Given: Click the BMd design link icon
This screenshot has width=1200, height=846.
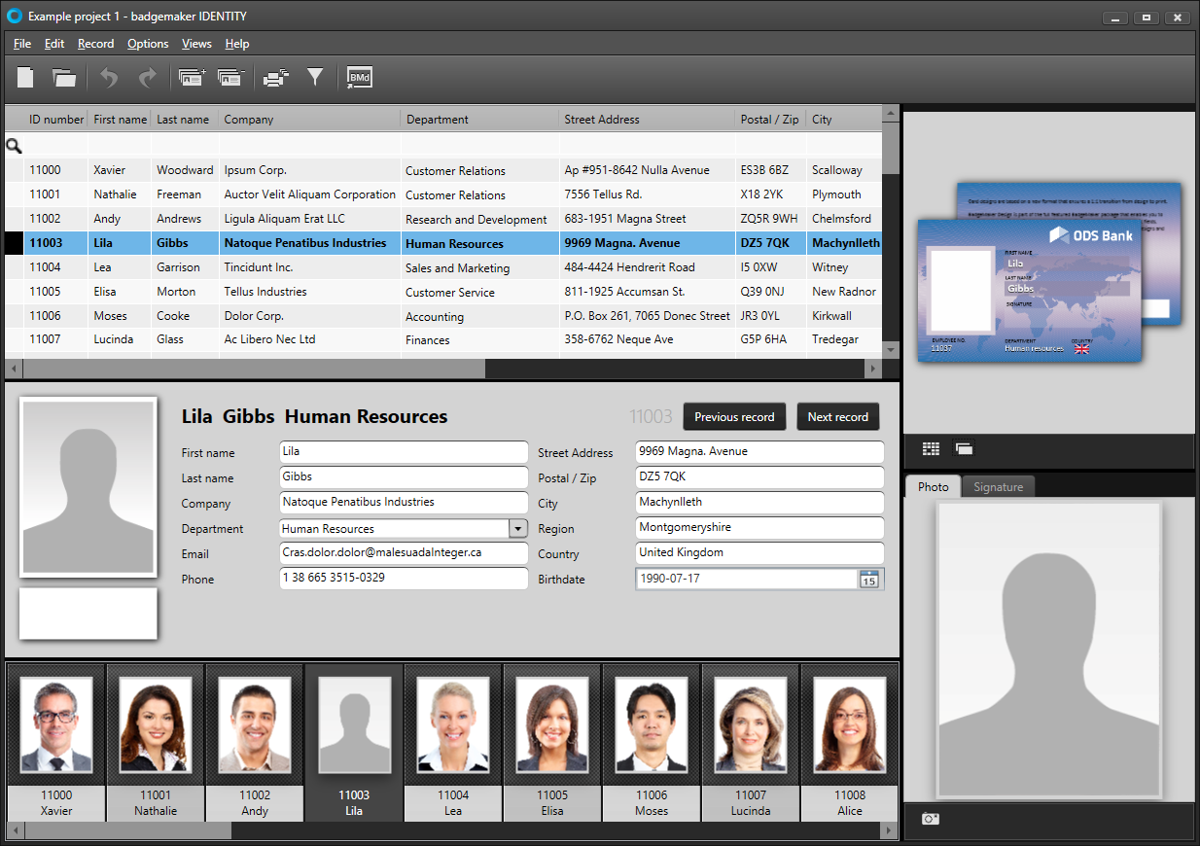Looking at the screenshot, I should 359,78.
